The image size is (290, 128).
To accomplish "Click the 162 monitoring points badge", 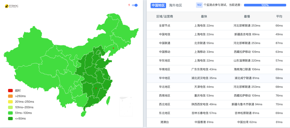I will (199, 5).
